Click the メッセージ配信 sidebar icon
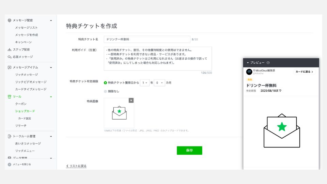 click(x=10, y=20)
